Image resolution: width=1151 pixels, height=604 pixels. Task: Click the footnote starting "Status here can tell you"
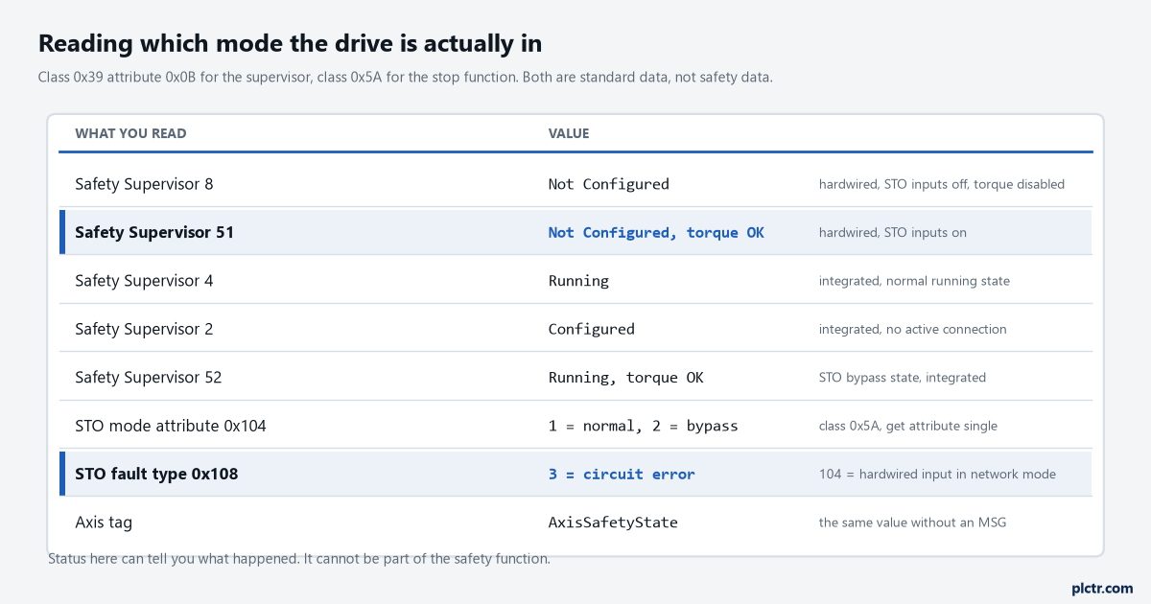(299, 558)
